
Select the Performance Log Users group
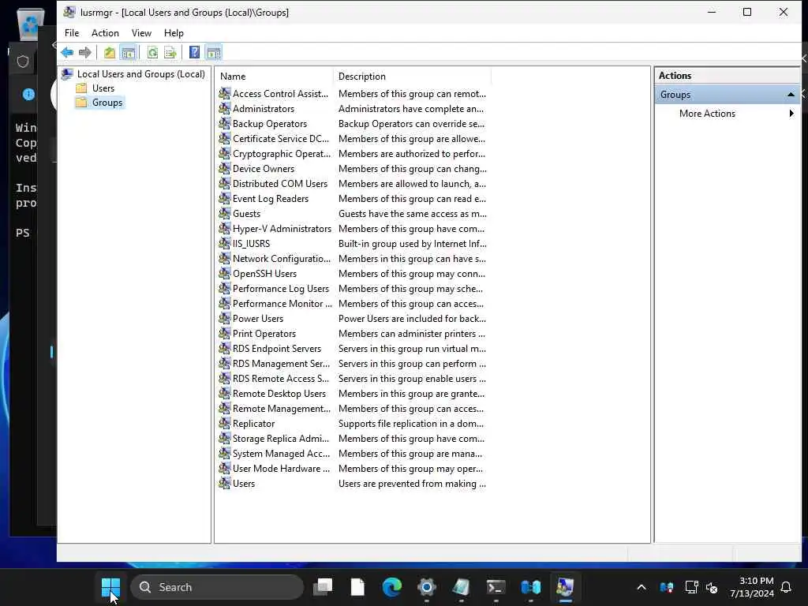pos(280,288)
